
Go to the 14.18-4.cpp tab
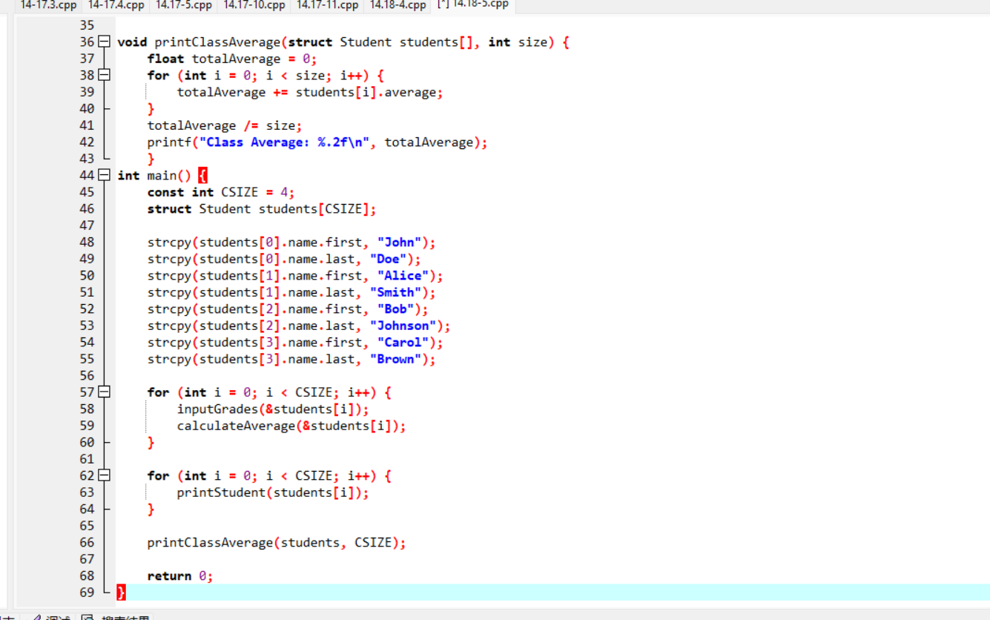pyautogui.click(x=397, y=5)
